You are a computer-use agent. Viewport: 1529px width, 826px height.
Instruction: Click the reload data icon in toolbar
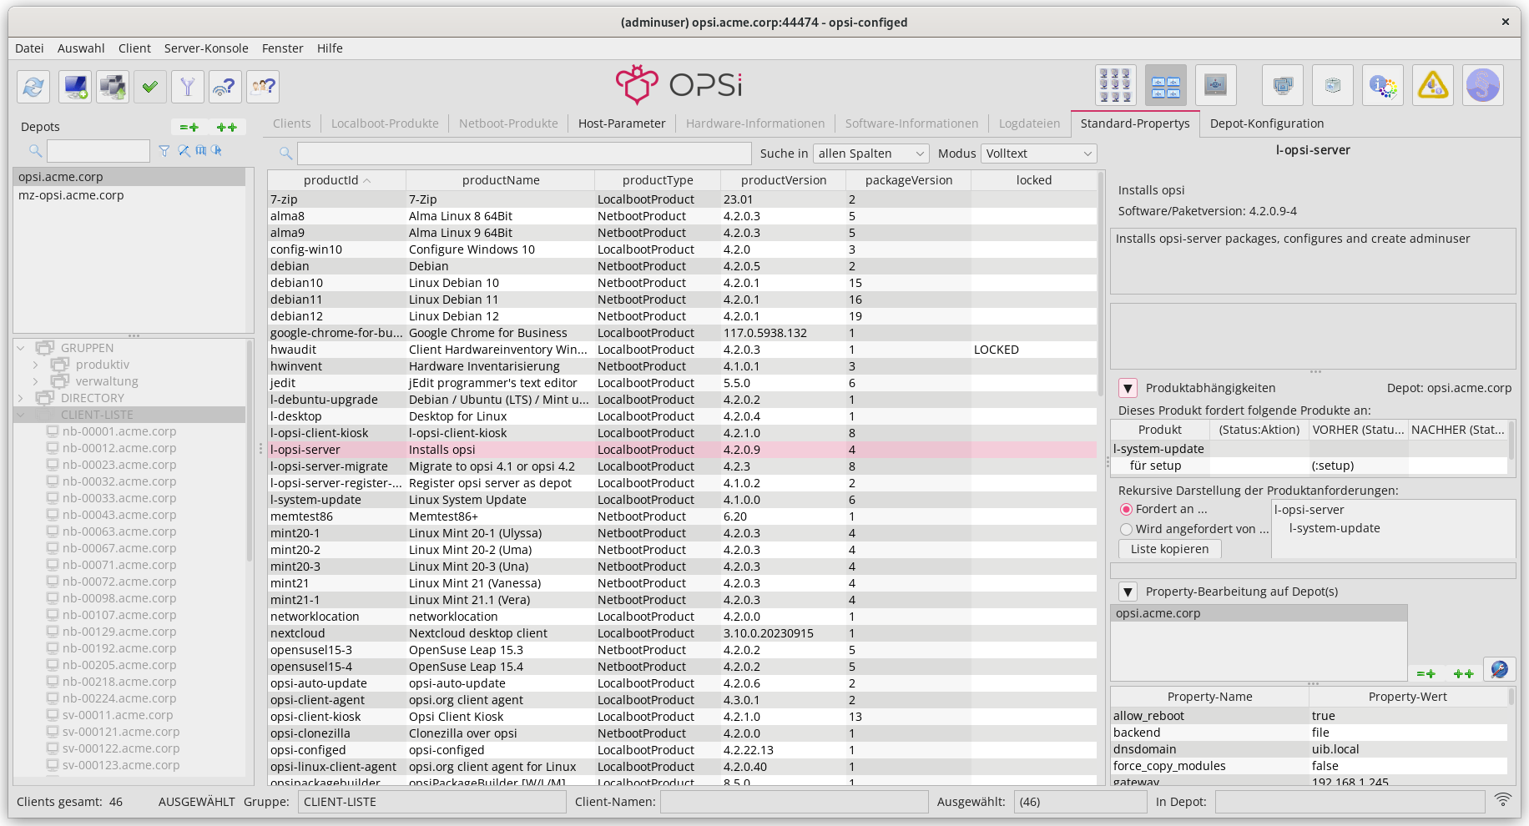[x=33, y=86]
